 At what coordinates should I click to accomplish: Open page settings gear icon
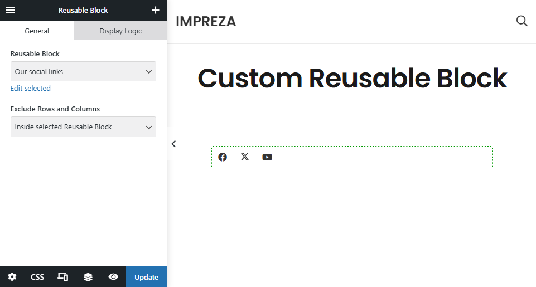(x=12, y=277)
